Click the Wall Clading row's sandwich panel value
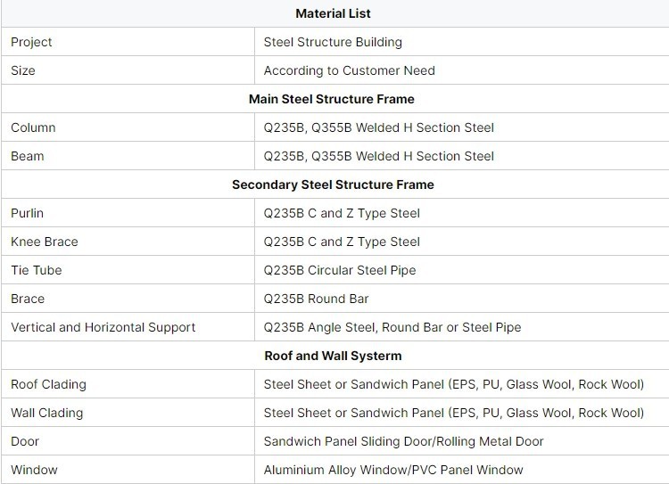The image size is (669, 484). [453, 413]
